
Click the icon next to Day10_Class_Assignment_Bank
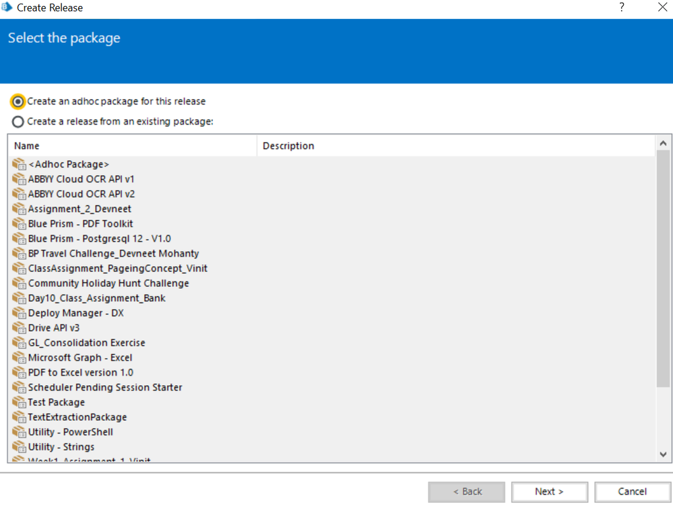coord(20,298)
